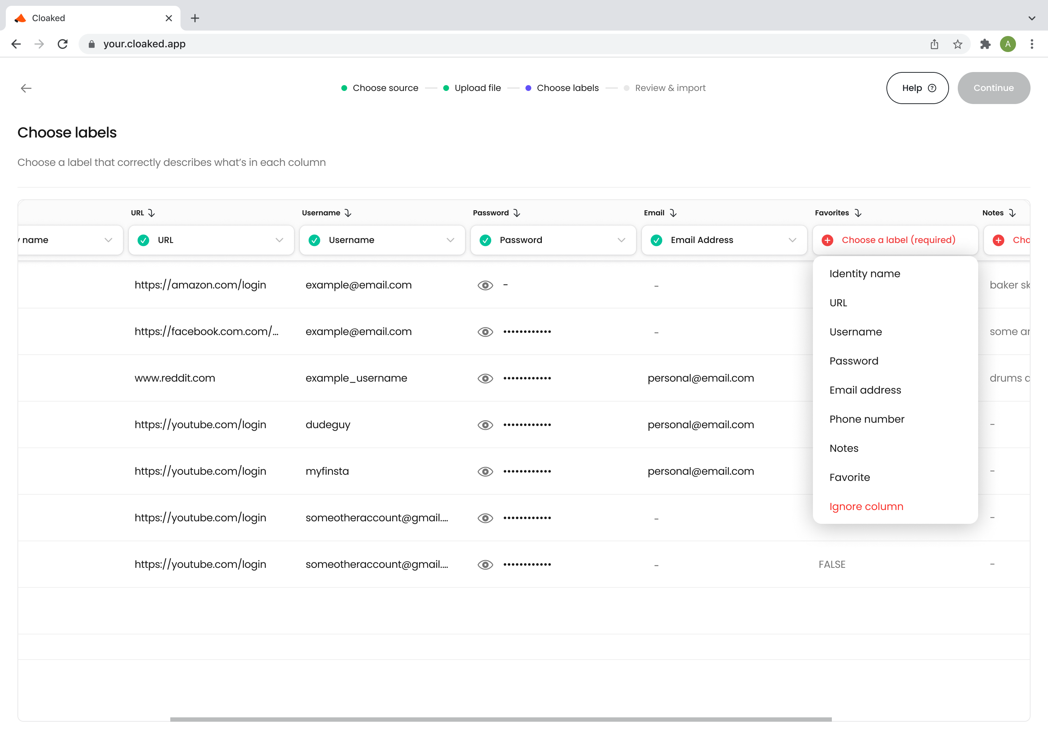Viewport: 1048px width, 745px height.
Task: Click the share icon in address bar
Action: pos(934,44)
